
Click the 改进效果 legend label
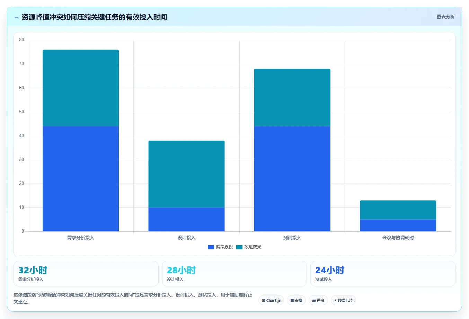pyautogui.click(x=253, y=247)
